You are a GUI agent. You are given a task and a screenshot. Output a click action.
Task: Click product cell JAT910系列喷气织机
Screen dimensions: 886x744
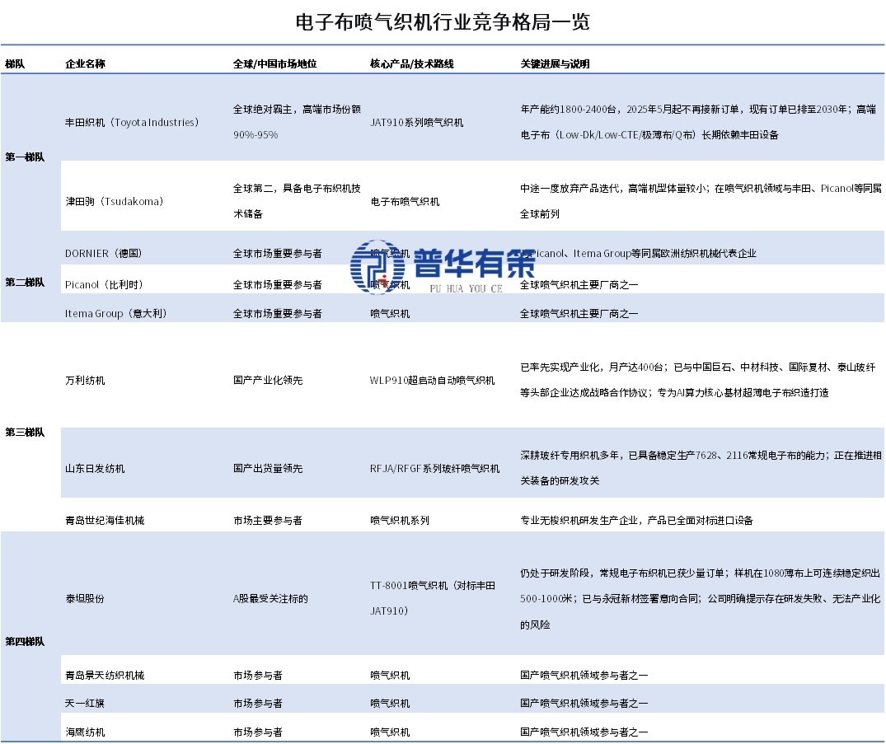click(x=417, y=123)
